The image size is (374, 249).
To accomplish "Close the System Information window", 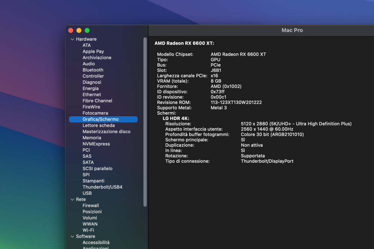I will coord(71,31).
